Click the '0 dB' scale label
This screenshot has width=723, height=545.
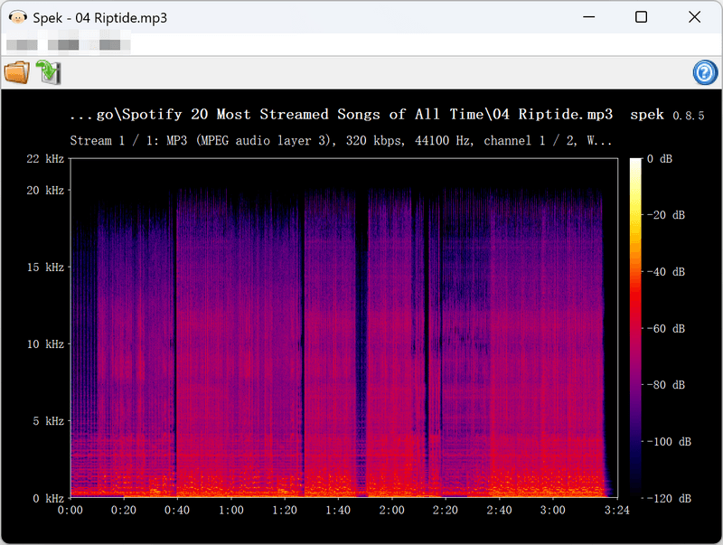pos(660,159)
